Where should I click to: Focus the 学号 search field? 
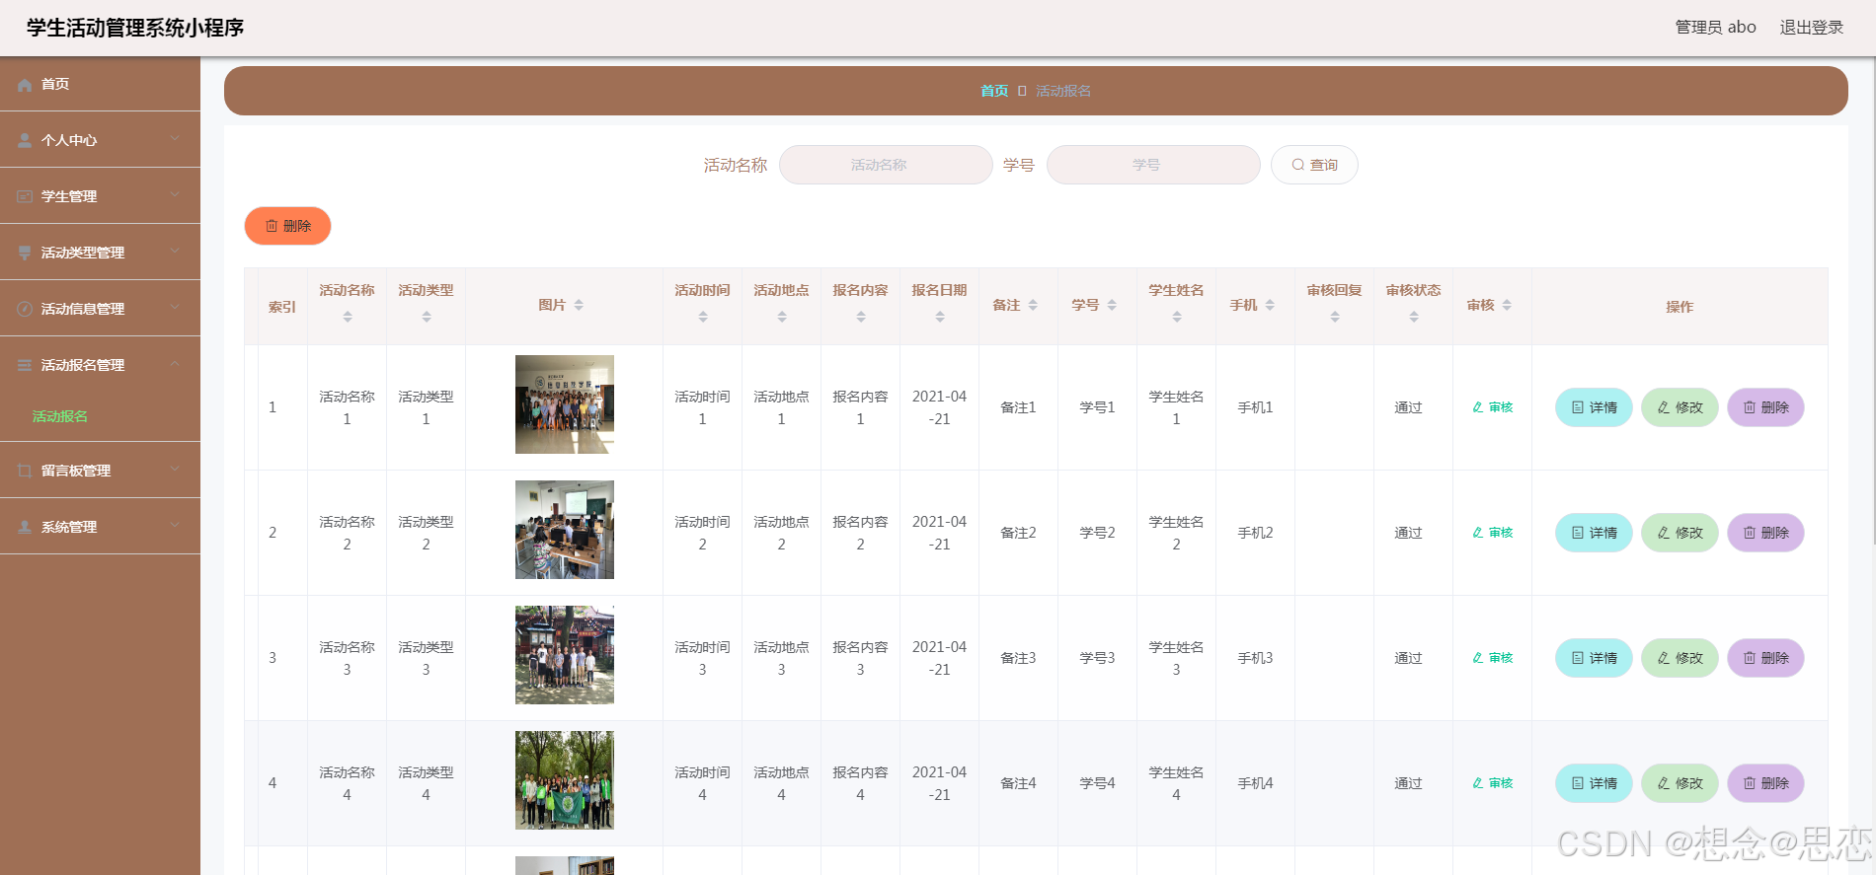(x=1153, y=165)
